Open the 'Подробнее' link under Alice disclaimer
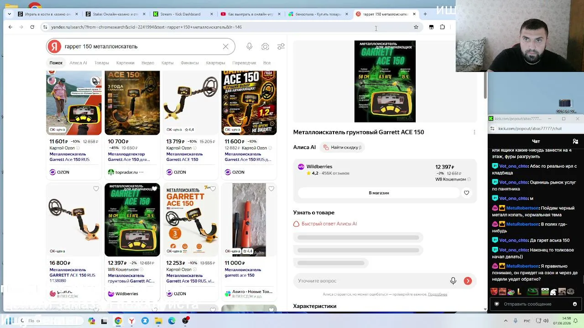This screenshot has height=328, width=584. click(438, 294)
